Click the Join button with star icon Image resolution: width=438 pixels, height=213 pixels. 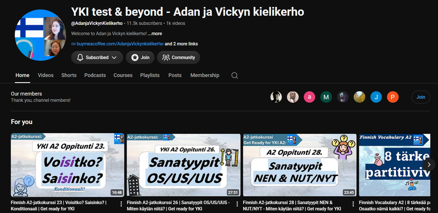(x=140, y=57)
